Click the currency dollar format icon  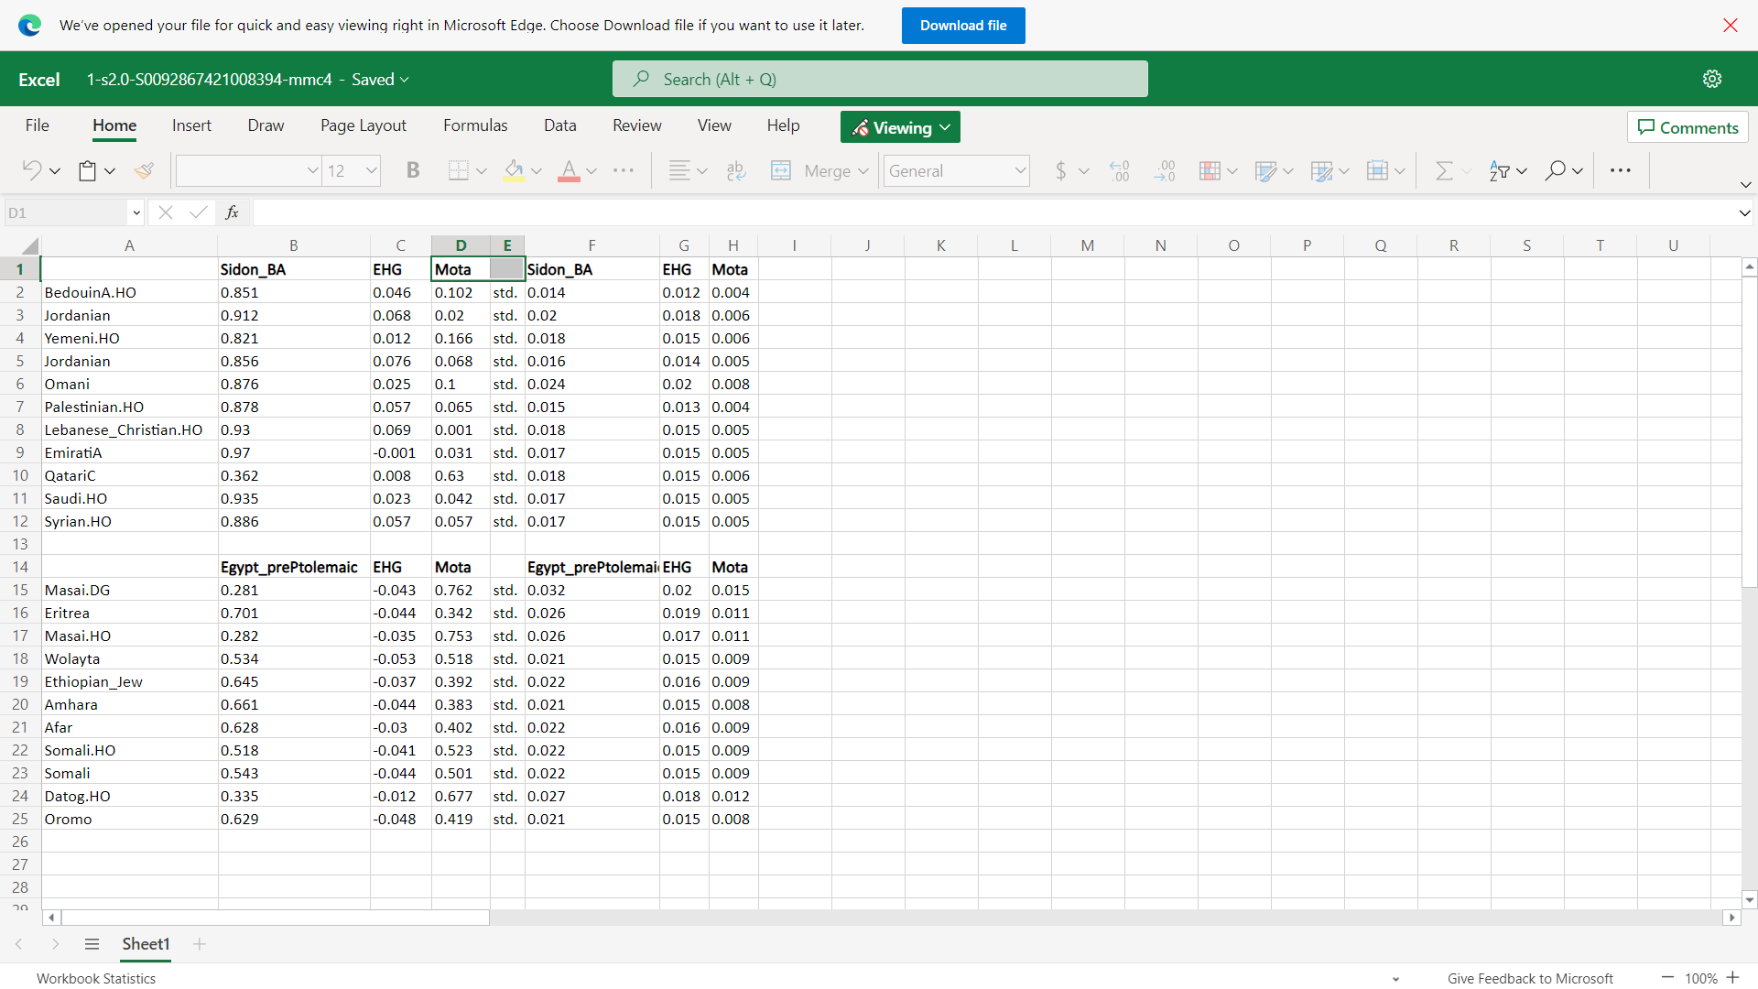(x=1061, y=170)
